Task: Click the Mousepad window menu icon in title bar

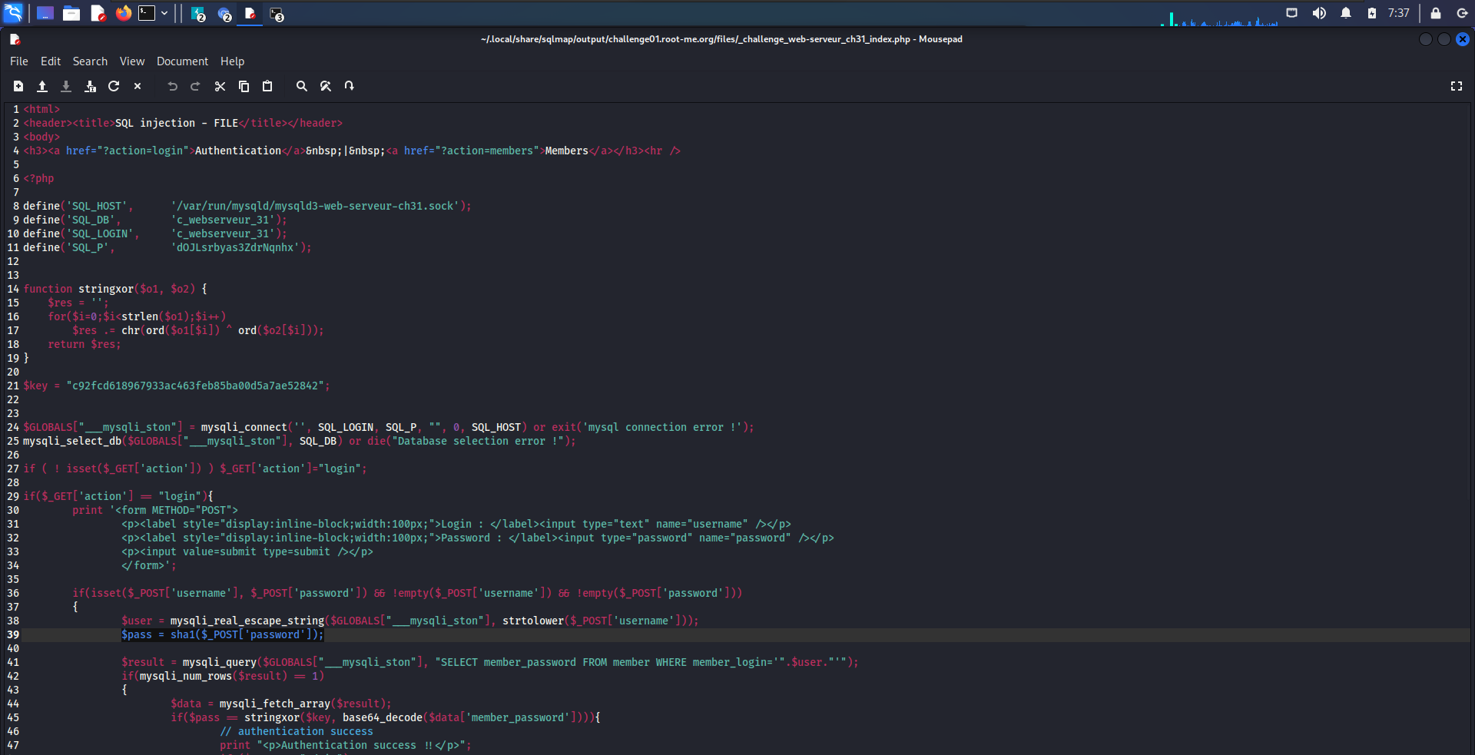Action: 15,39
